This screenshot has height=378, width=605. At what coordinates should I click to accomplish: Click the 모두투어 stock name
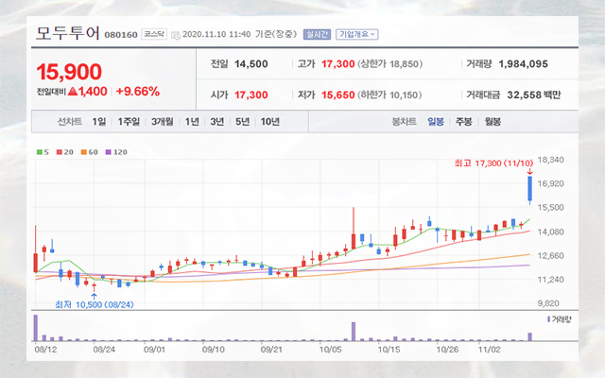click(68, 34)
